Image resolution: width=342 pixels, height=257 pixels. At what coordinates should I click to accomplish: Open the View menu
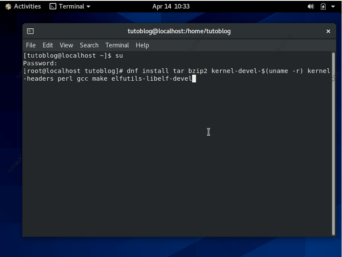pyautogui.click(x=66, y=45)
